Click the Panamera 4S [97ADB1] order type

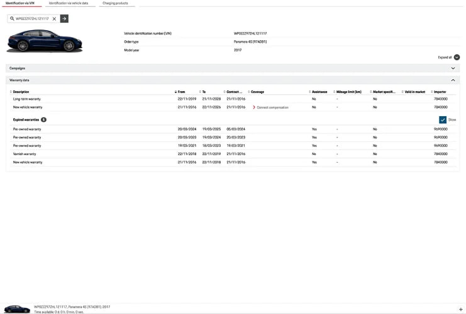point(250,42)
